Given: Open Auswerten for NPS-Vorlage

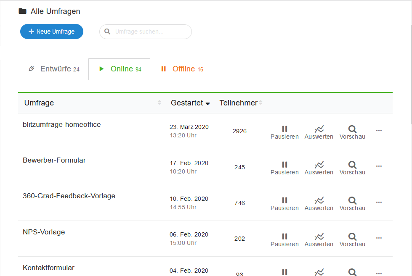Looking at the screenshot, I should 319,240.
